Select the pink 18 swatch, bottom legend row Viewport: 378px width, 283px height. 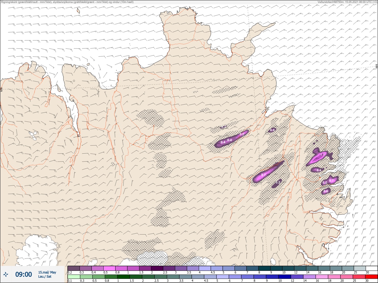[334, 277]
